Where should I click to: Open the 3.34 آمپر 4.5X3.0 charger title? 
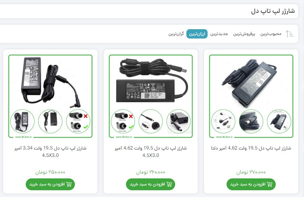tap(50, 152)
